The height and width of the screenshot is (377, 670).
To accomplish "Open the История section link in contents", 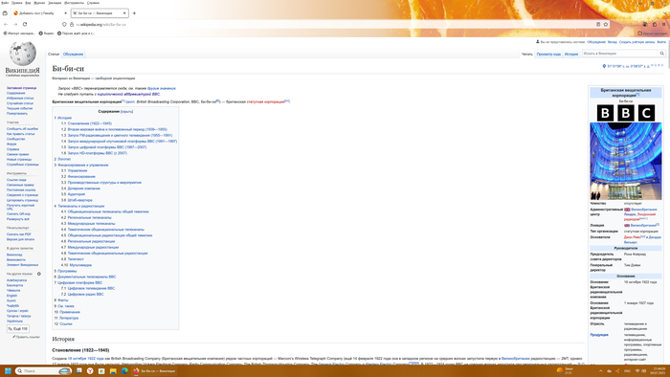I will tap(64, 118).
